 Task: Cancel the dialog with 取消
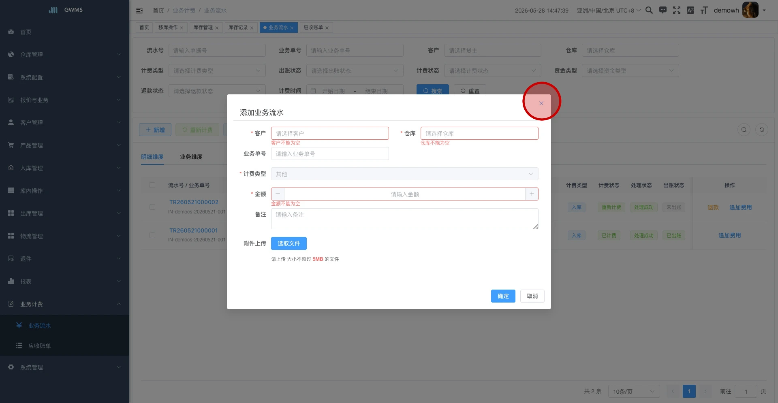(532, 296)
